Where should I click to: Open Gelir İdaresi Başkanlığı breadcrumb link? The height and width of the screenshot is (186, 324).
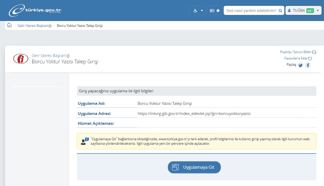35,26
